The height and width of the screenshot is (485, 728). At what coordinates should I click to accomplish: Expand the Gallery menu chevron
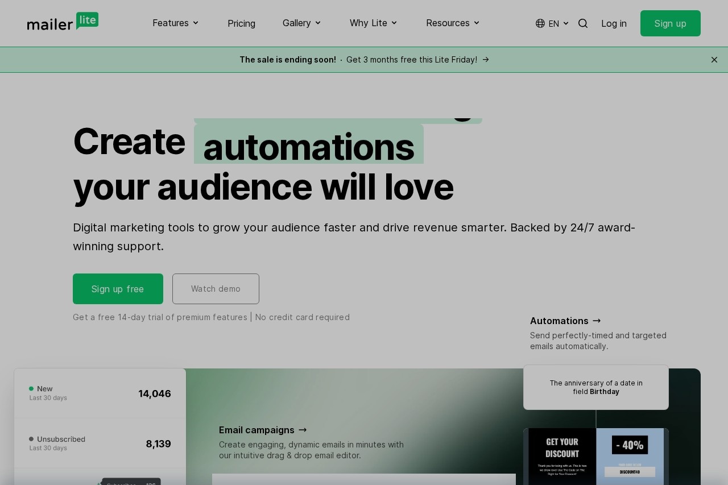pos(318,23)
